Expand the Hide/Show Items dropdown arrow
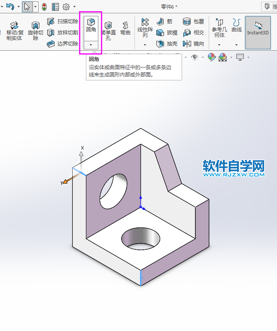The height and width of the screenshot is (331, 277). [x=203, y=57]
